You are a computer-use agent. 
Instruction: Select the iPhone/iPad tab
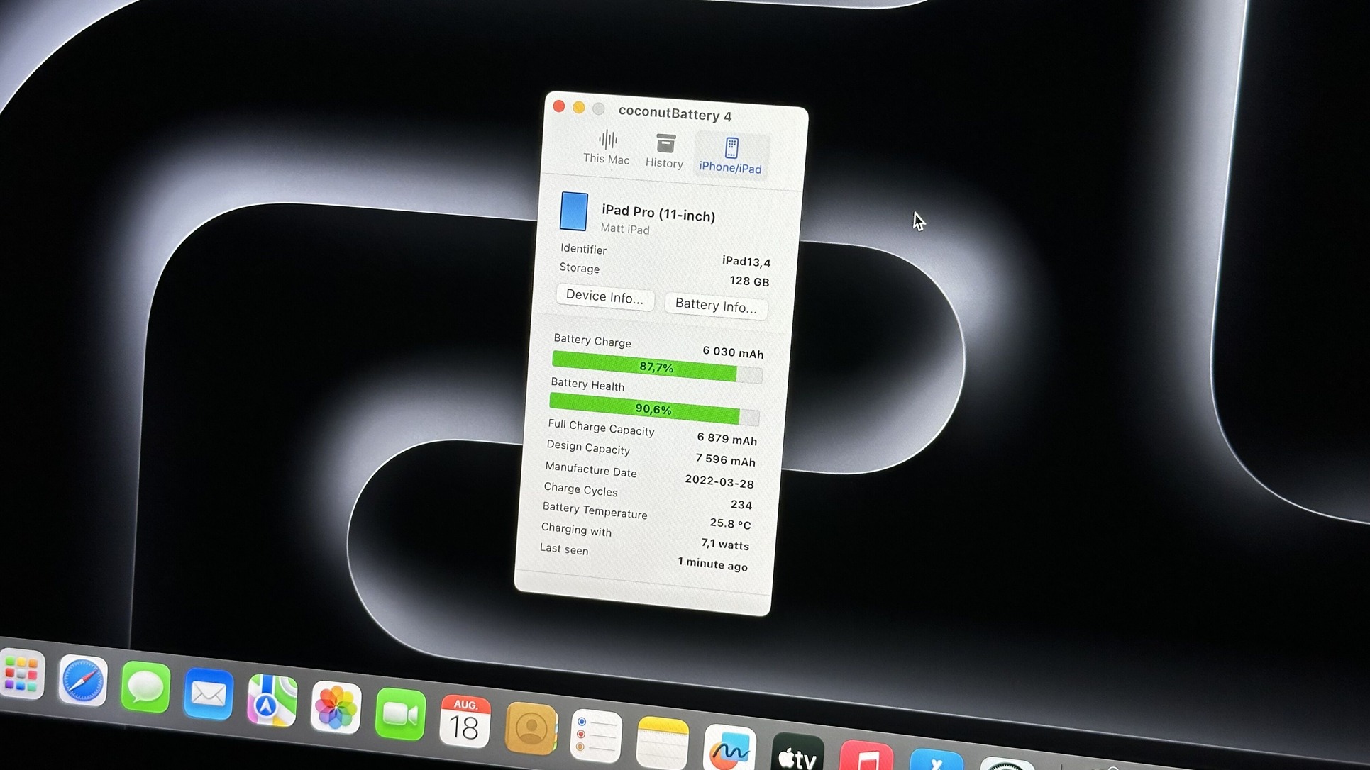click(731, 156)
